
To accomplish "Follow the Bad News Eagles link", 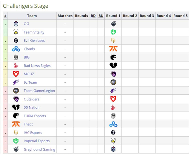I will [x=37, y=66].
